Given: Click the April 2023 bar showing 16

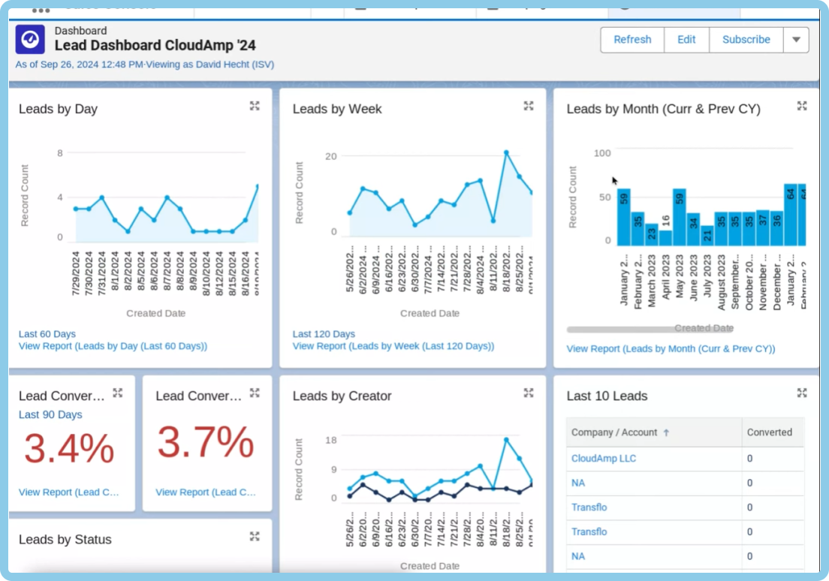Looking at the screenshot, I should coord(665,238).
